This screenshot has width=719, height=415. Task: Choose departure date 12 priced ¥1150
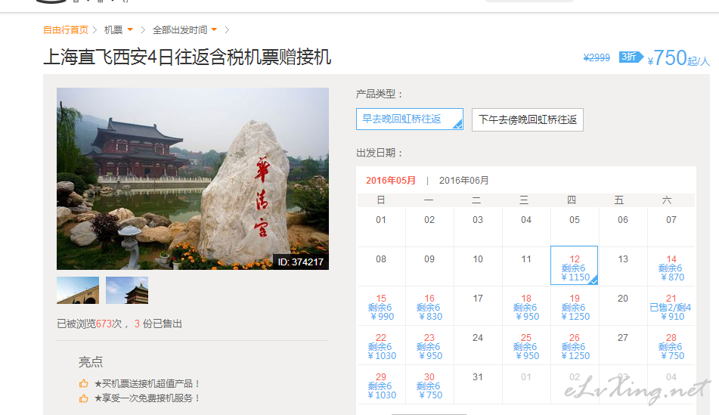(574, 265)
